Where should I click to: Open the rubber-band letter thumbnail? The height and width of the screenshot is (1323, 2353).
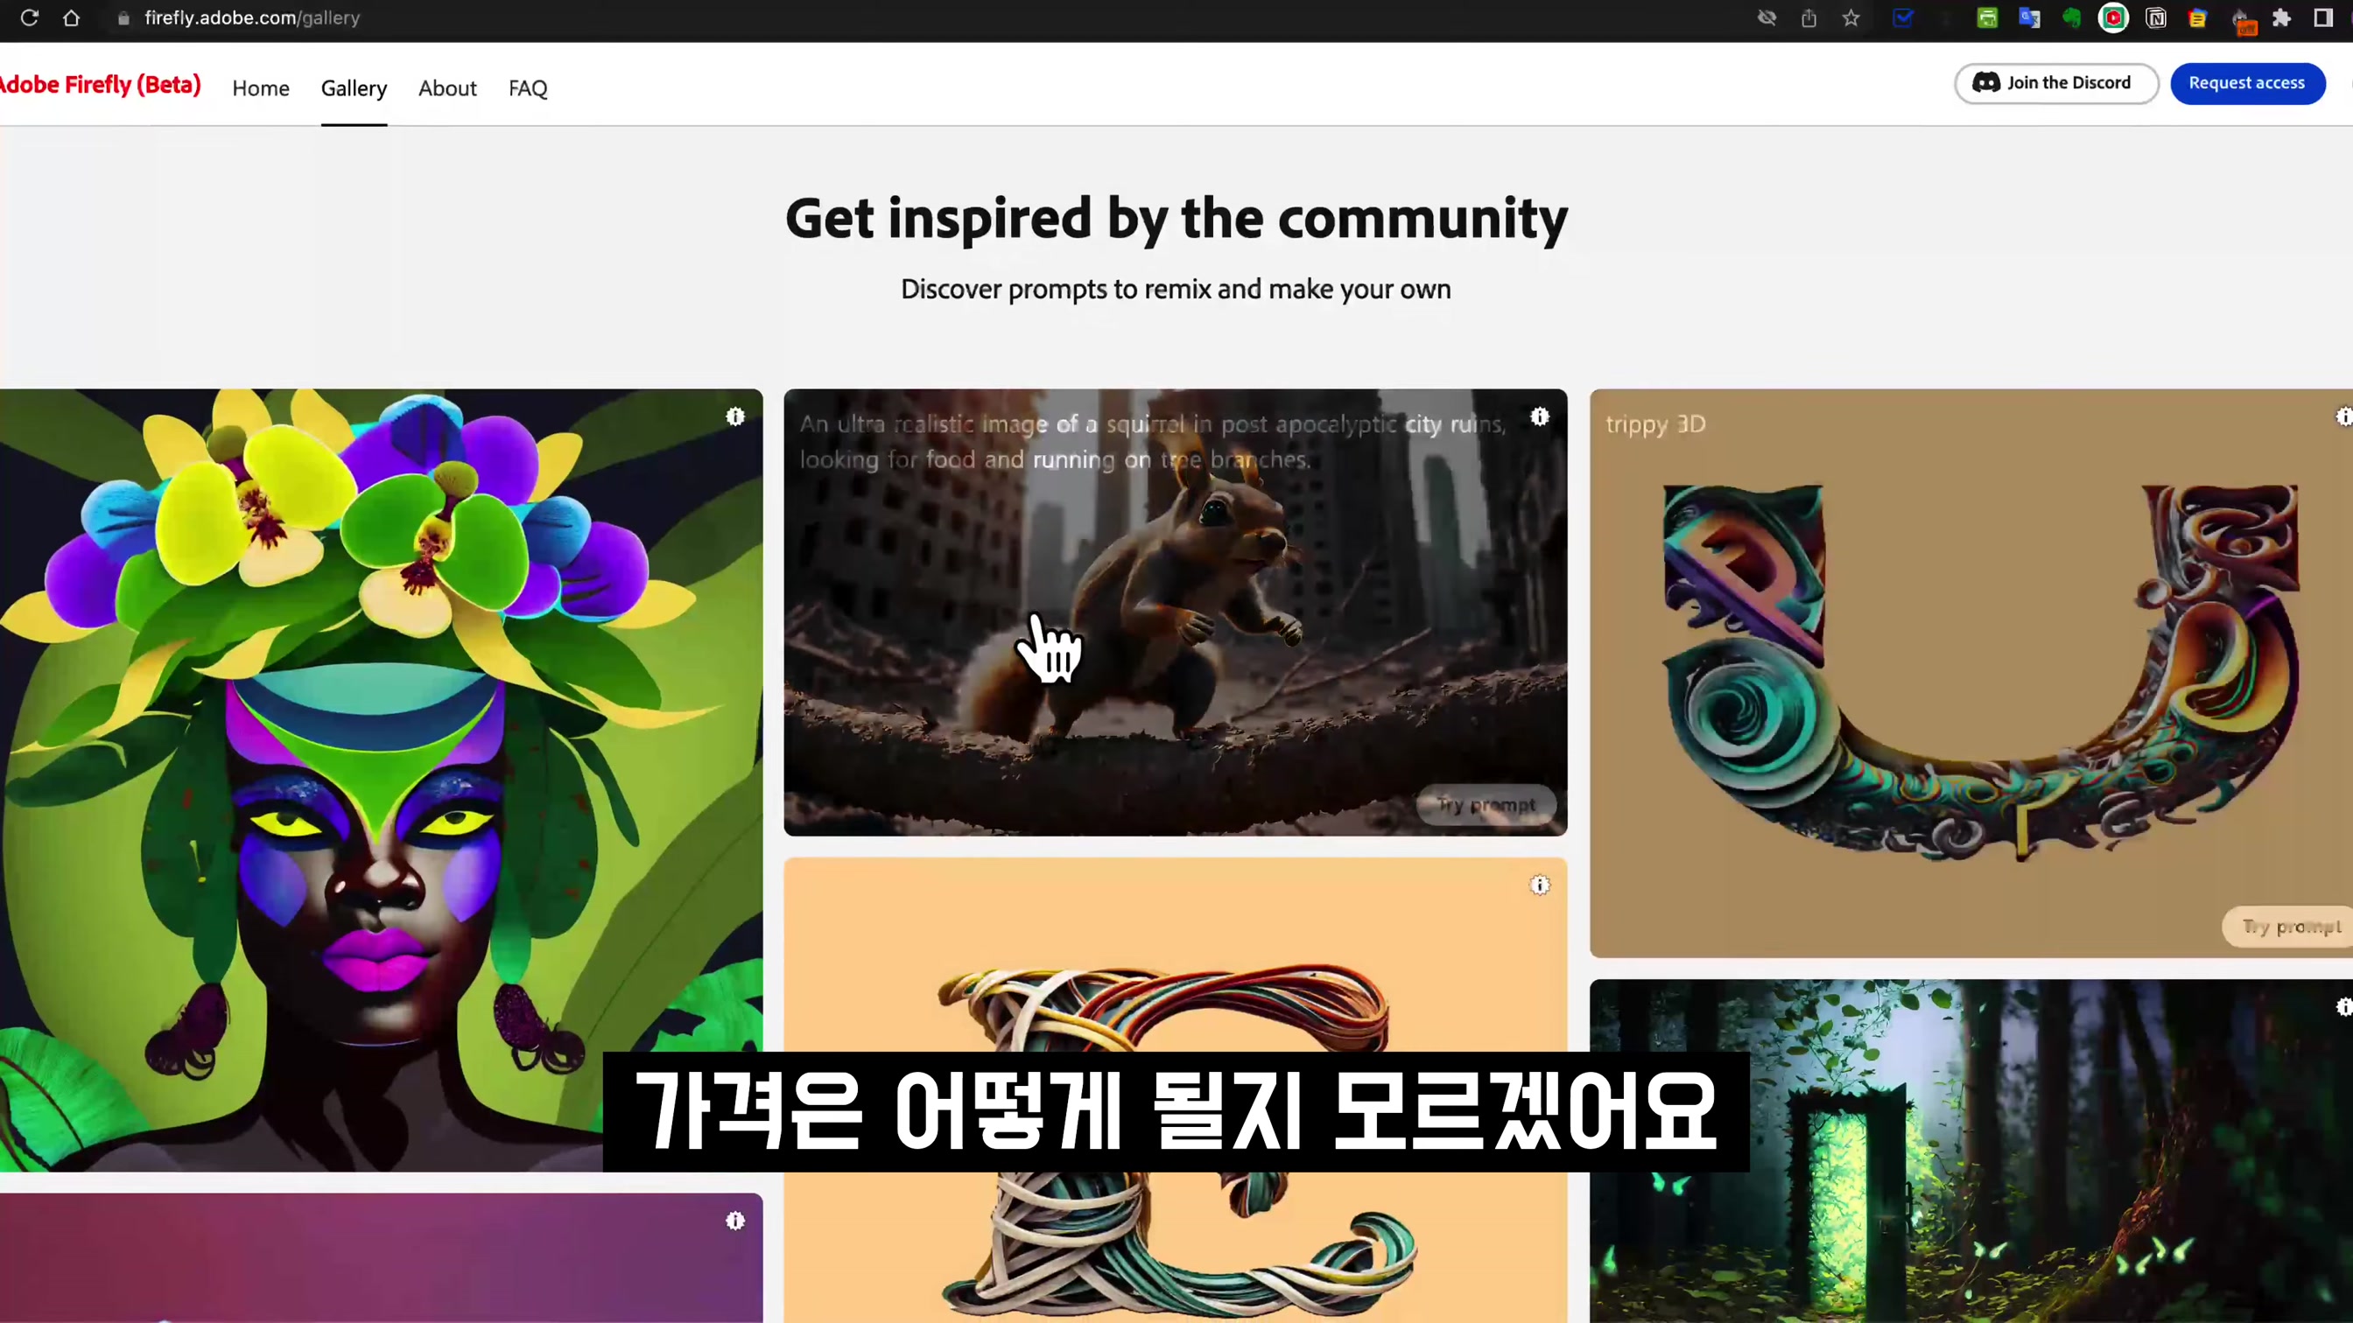pyautogui.click(x=1175, y=1090)
